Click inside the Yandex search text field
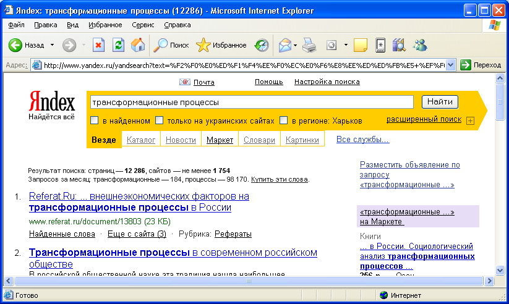The image size is (509, 304). 252,102
